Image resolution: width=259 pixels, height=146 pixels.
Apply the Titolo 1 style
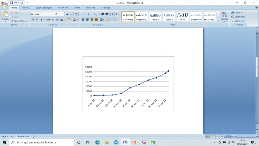[155, 17]
